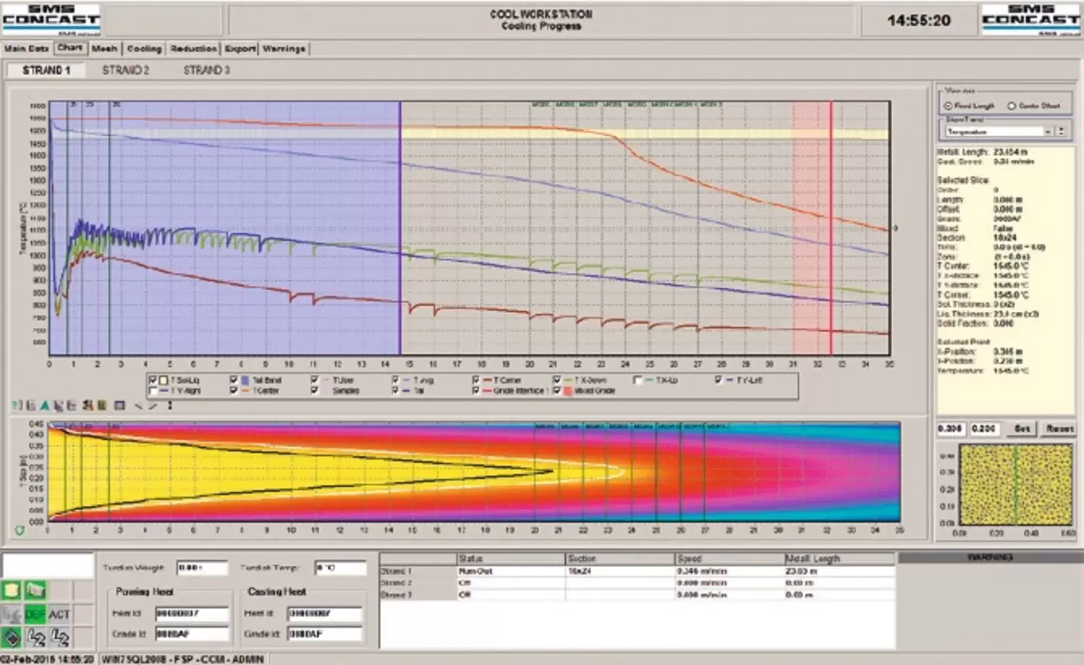Click the Pouring Heat Id input field

pos(192,613)
